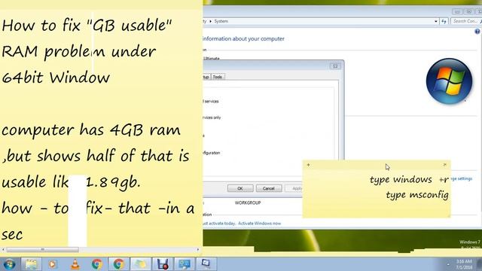
Task: Open the Change settings link
Action: click(x=462, y=179)
